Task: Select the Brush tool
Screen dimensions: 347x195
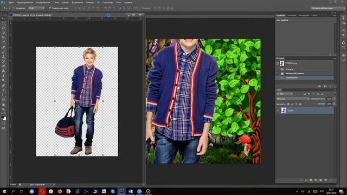Action: coord(4,52)
